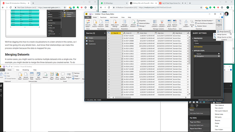Open the Order ID column filter dropdown

(136, 33)
